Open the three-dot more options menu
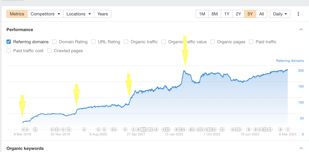The height and width of the screenshot is (152, 309). pos(298,14)
